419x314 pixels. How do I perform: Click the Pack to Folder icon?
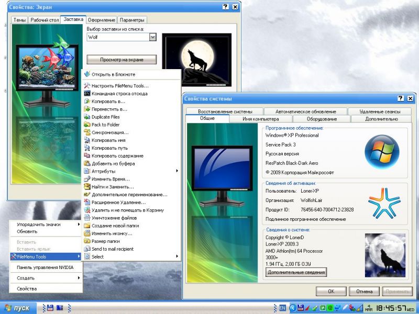tap(87, 125)
